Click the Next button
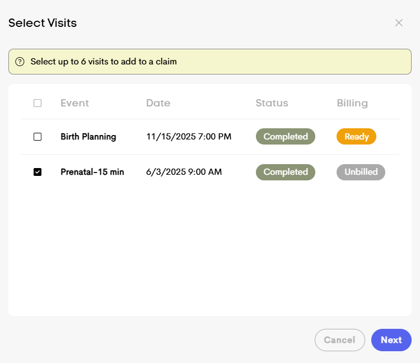 click(391, 340)
